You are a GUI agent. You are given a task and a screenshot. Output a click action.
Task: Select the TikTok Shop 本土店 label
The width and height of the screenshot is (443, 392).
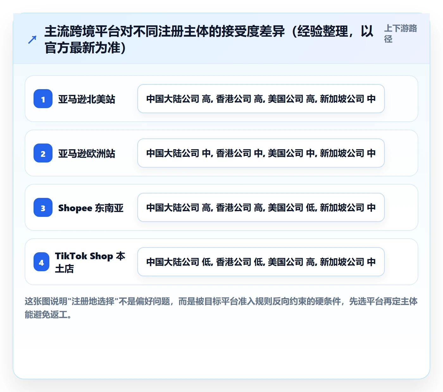[90, 262]
